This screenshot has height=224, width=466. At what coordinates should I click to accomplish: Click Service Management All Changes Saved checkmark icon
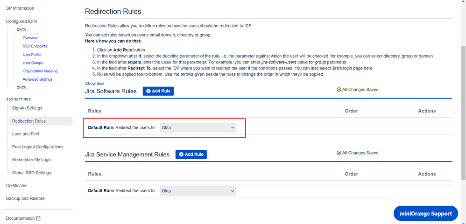[x=339, y=153]
